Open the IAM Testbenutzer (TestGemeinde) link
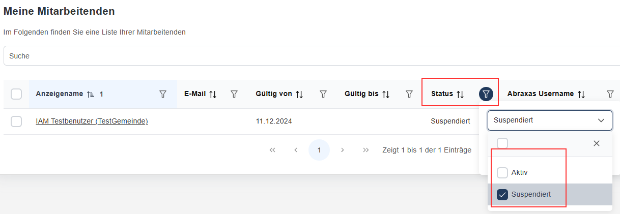620x214 pixels. coord(92,121)
